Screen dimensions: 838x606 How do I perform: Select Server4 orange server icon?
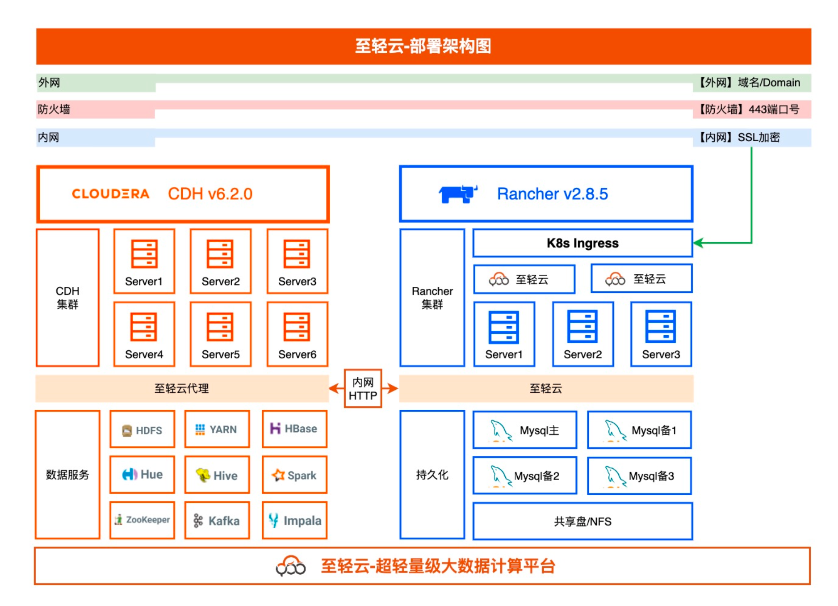click(x=144, y=327)
